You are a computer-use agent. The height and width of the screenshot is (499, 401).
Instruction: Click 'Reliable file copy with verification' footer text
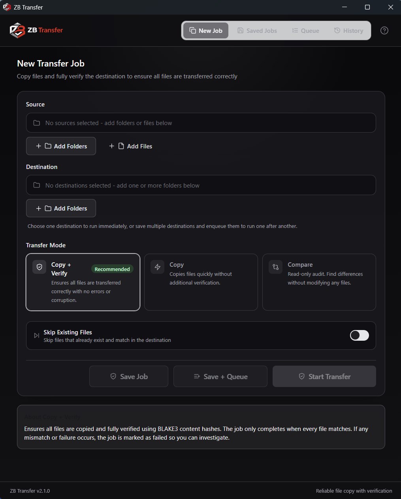(354, 491)
